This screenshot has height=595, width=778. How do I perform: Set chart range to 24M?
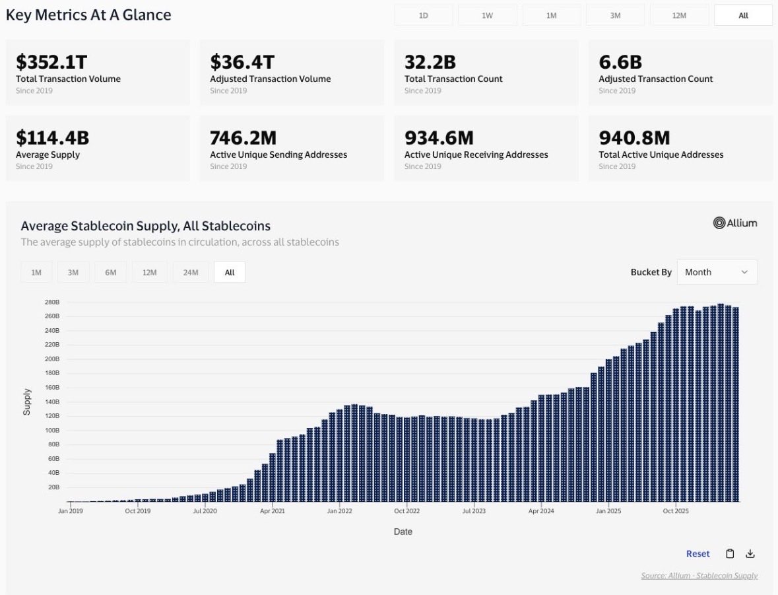(x=191, y=272)
